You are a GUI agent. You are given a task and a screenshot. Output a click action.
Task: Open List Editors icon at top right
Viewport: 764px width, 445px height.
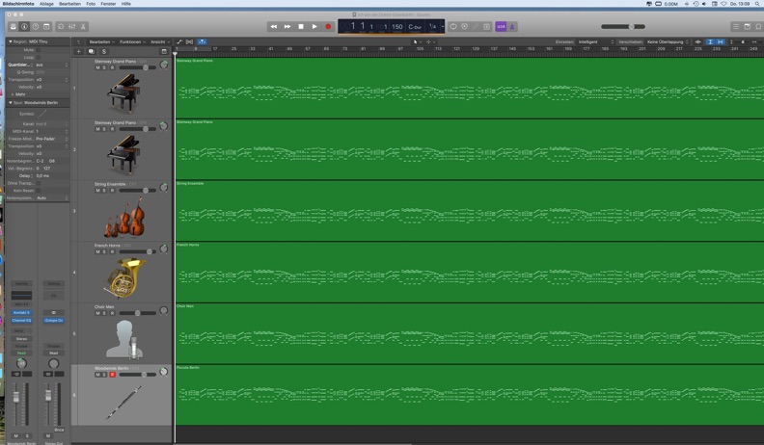pyautogui.click(x=736, y=27)
